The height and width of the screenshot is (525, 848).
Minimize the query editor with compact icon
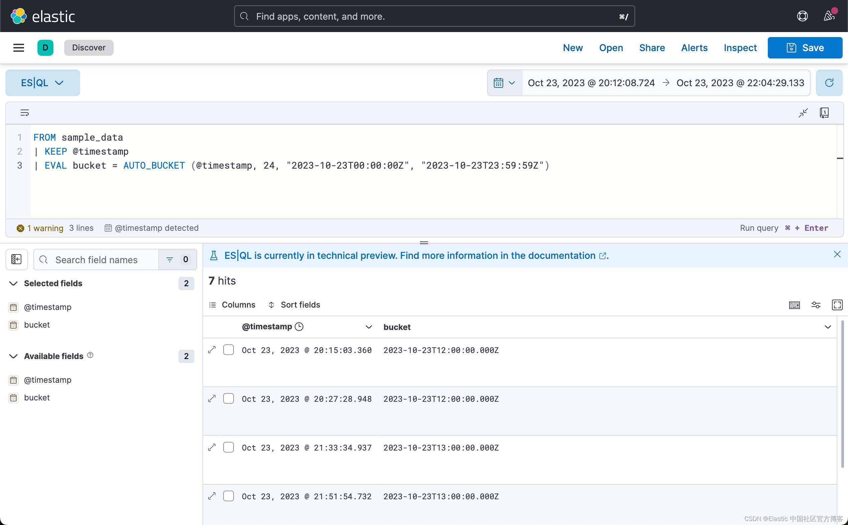point(803,113)
